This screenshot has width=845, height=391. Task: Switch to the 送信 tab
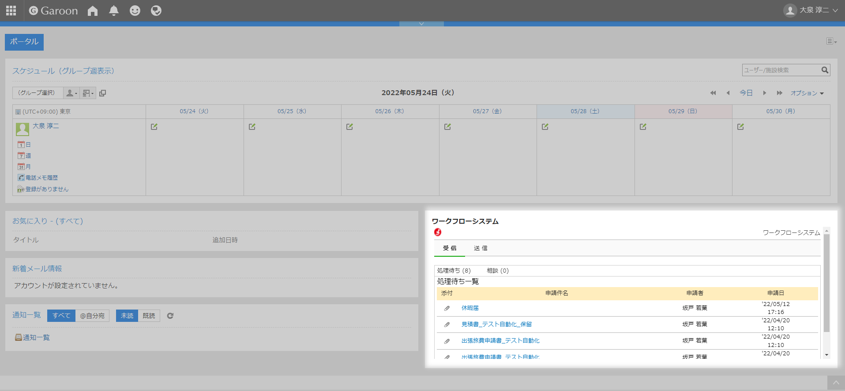pyautogui.click(x=481, y=248)
